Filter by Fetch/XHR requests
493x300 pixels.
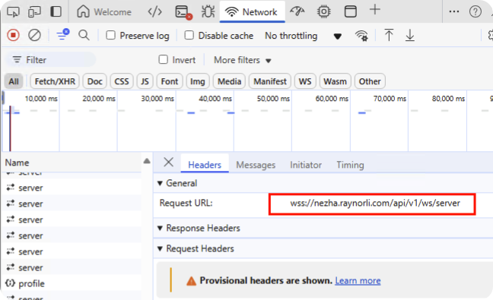(x=55, y=81)
